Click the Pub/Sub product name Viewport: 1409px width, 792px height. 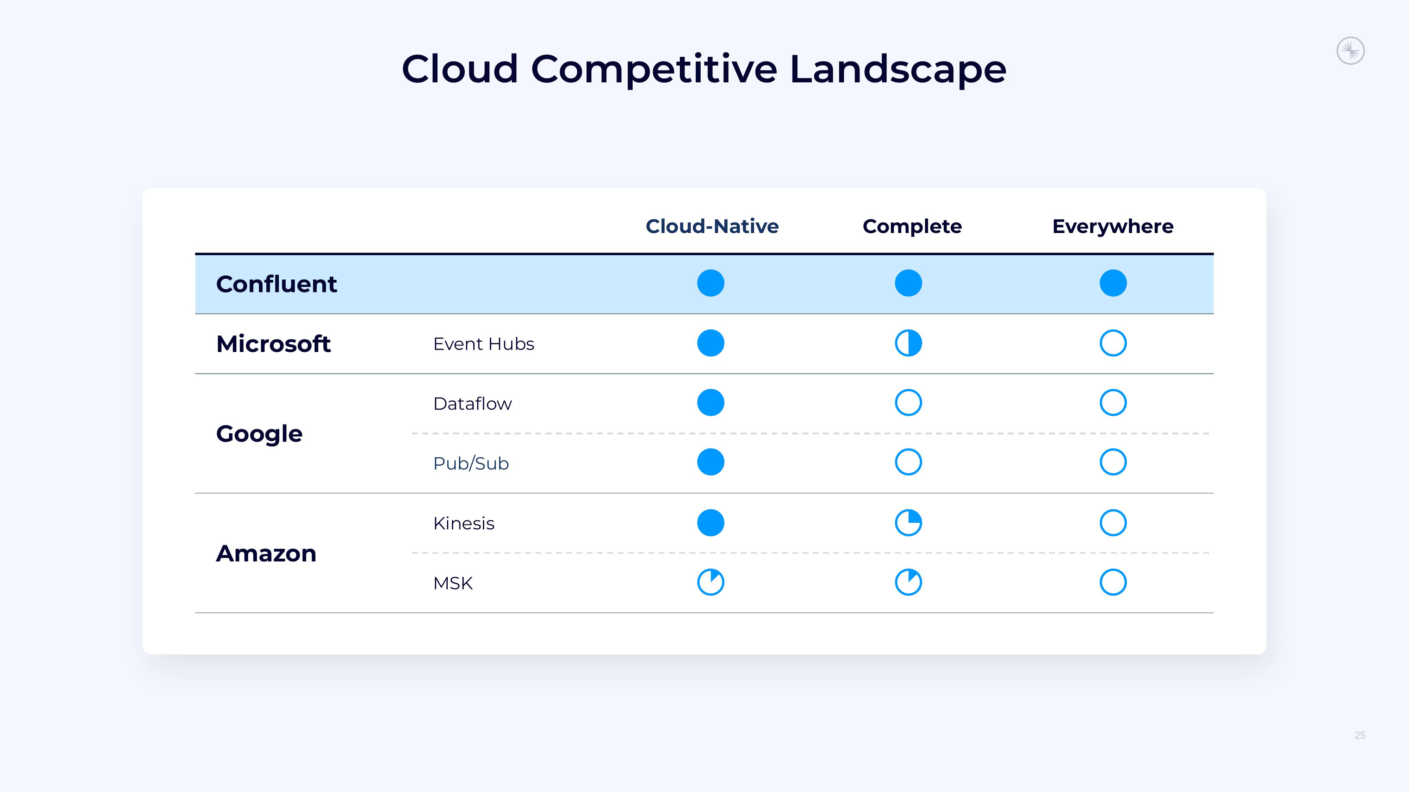(x=471, y=464)
